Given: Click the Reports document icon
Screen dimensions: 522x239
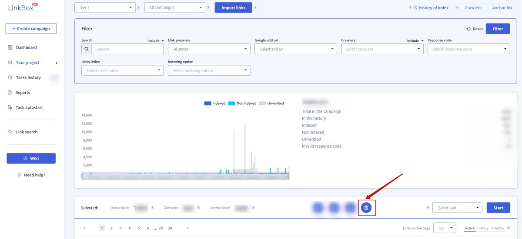Looking at the screenshot, I should 10,93.
